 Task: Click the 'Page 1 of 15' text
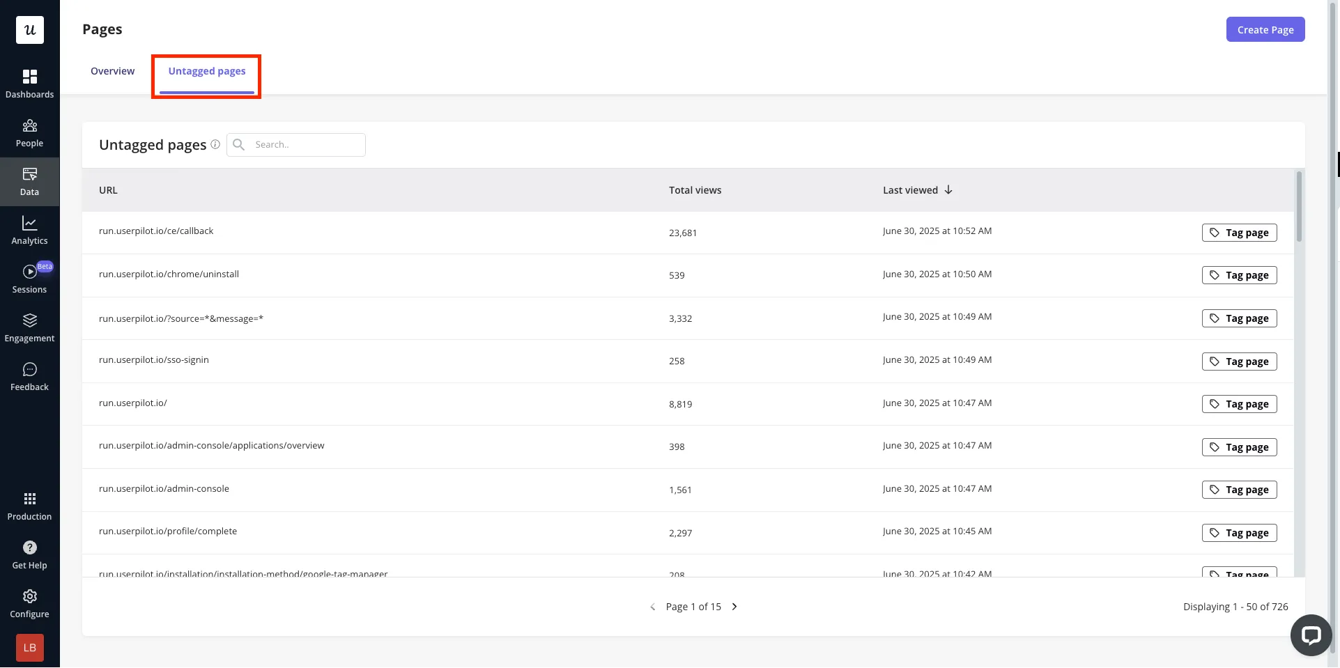click(693, 607)
